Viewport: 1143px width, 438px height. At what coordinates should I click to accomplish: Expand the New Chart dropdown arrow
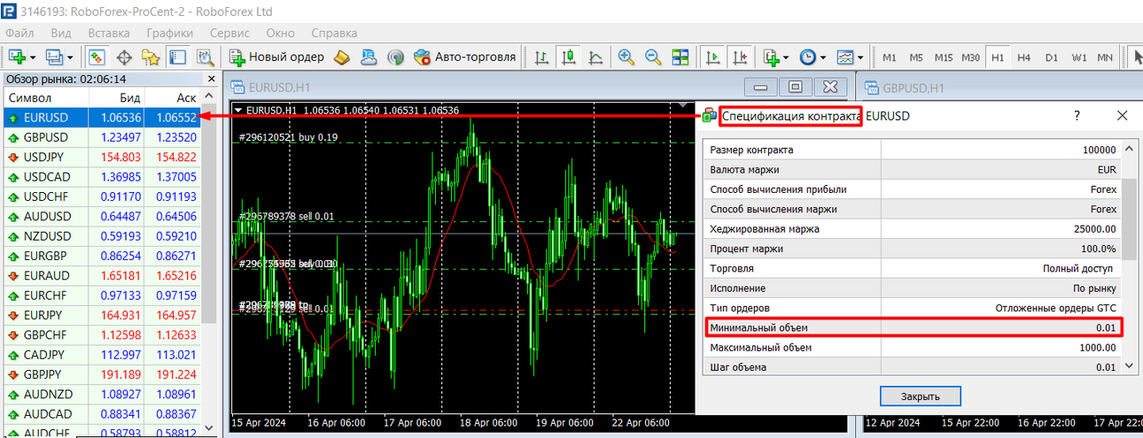coord(33,57)
